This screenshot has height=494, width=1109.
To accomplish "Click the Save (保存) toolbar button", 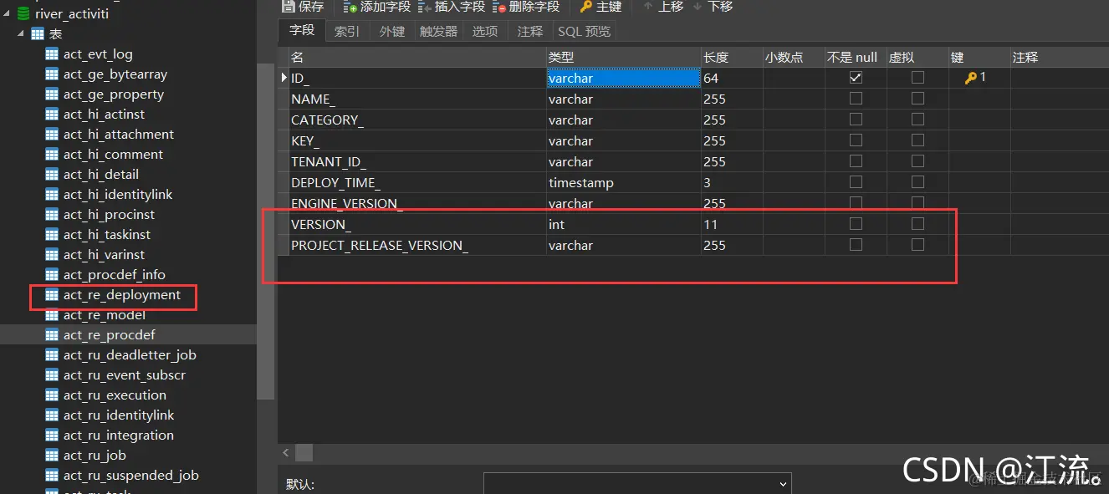I will point(303,7).
